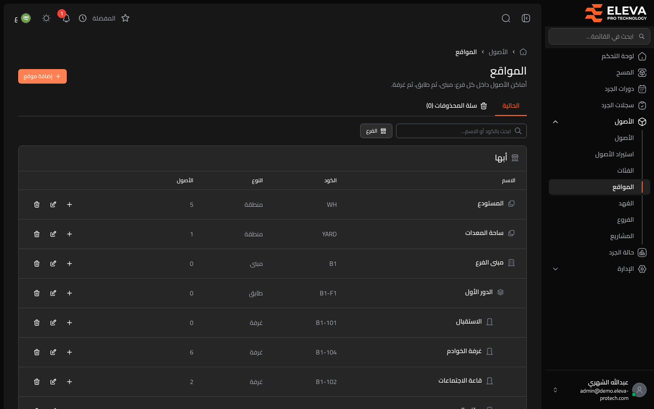Edit the مبنى الفرع location
The width and height of the screenshot is (654, 409).
click(53, 264)
